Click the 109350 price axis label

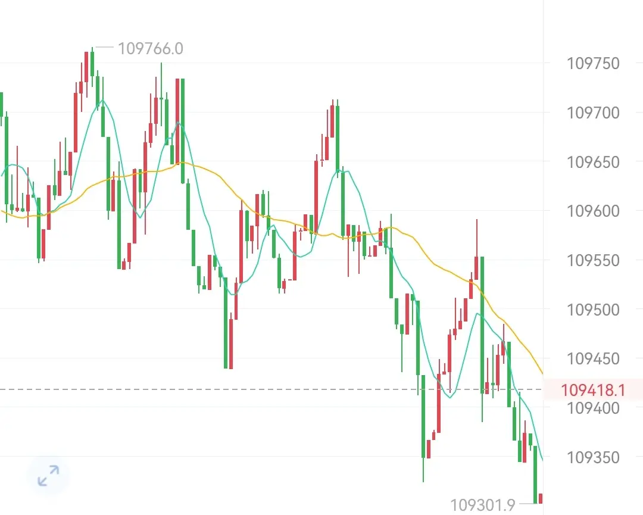click(x=592, y=457)
